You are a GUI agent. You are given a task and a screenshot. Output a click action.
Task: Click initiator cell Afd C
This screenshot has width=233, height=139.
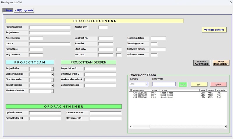point(210,95)
